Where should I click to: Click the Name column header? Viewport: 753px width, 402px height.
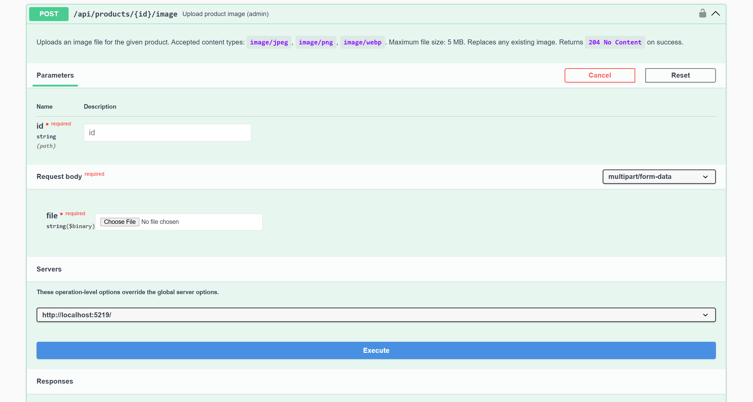pos(44,107)
